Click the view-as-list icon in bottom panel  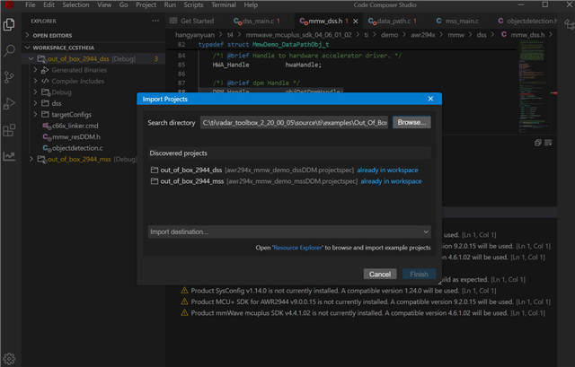point(548,143)
